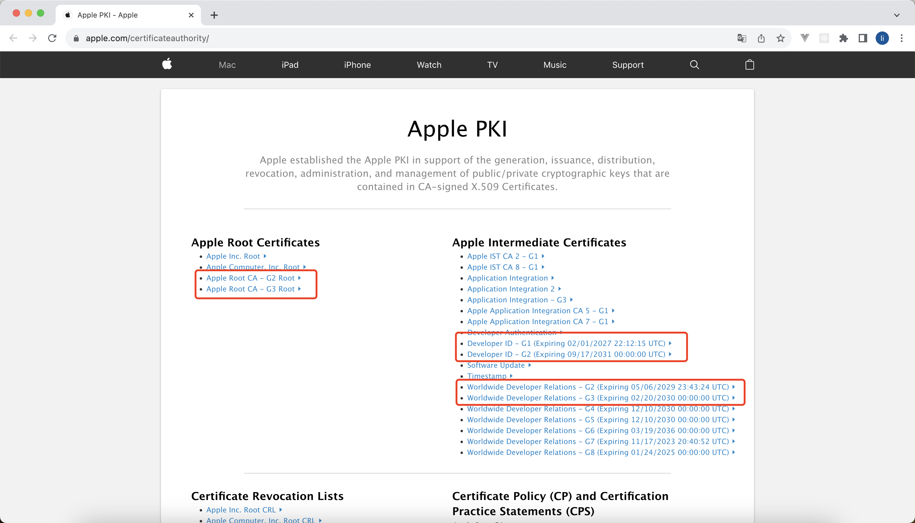This screenshot has width=915, height=523.
Task: Open Timestamp certificate link
Action: (490, 376)
